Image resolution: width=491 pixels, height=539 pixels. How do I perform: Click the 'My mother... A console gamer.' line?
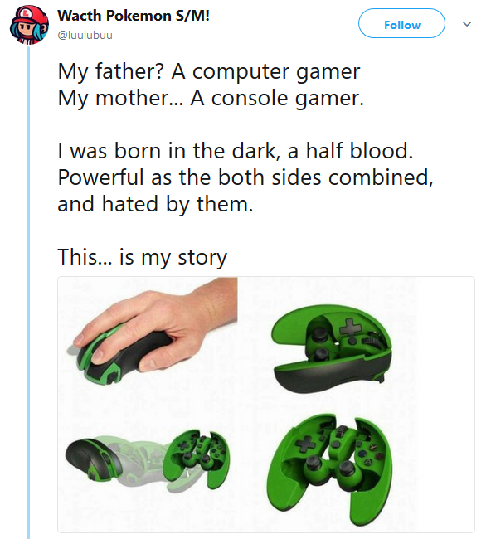[211, 98]
